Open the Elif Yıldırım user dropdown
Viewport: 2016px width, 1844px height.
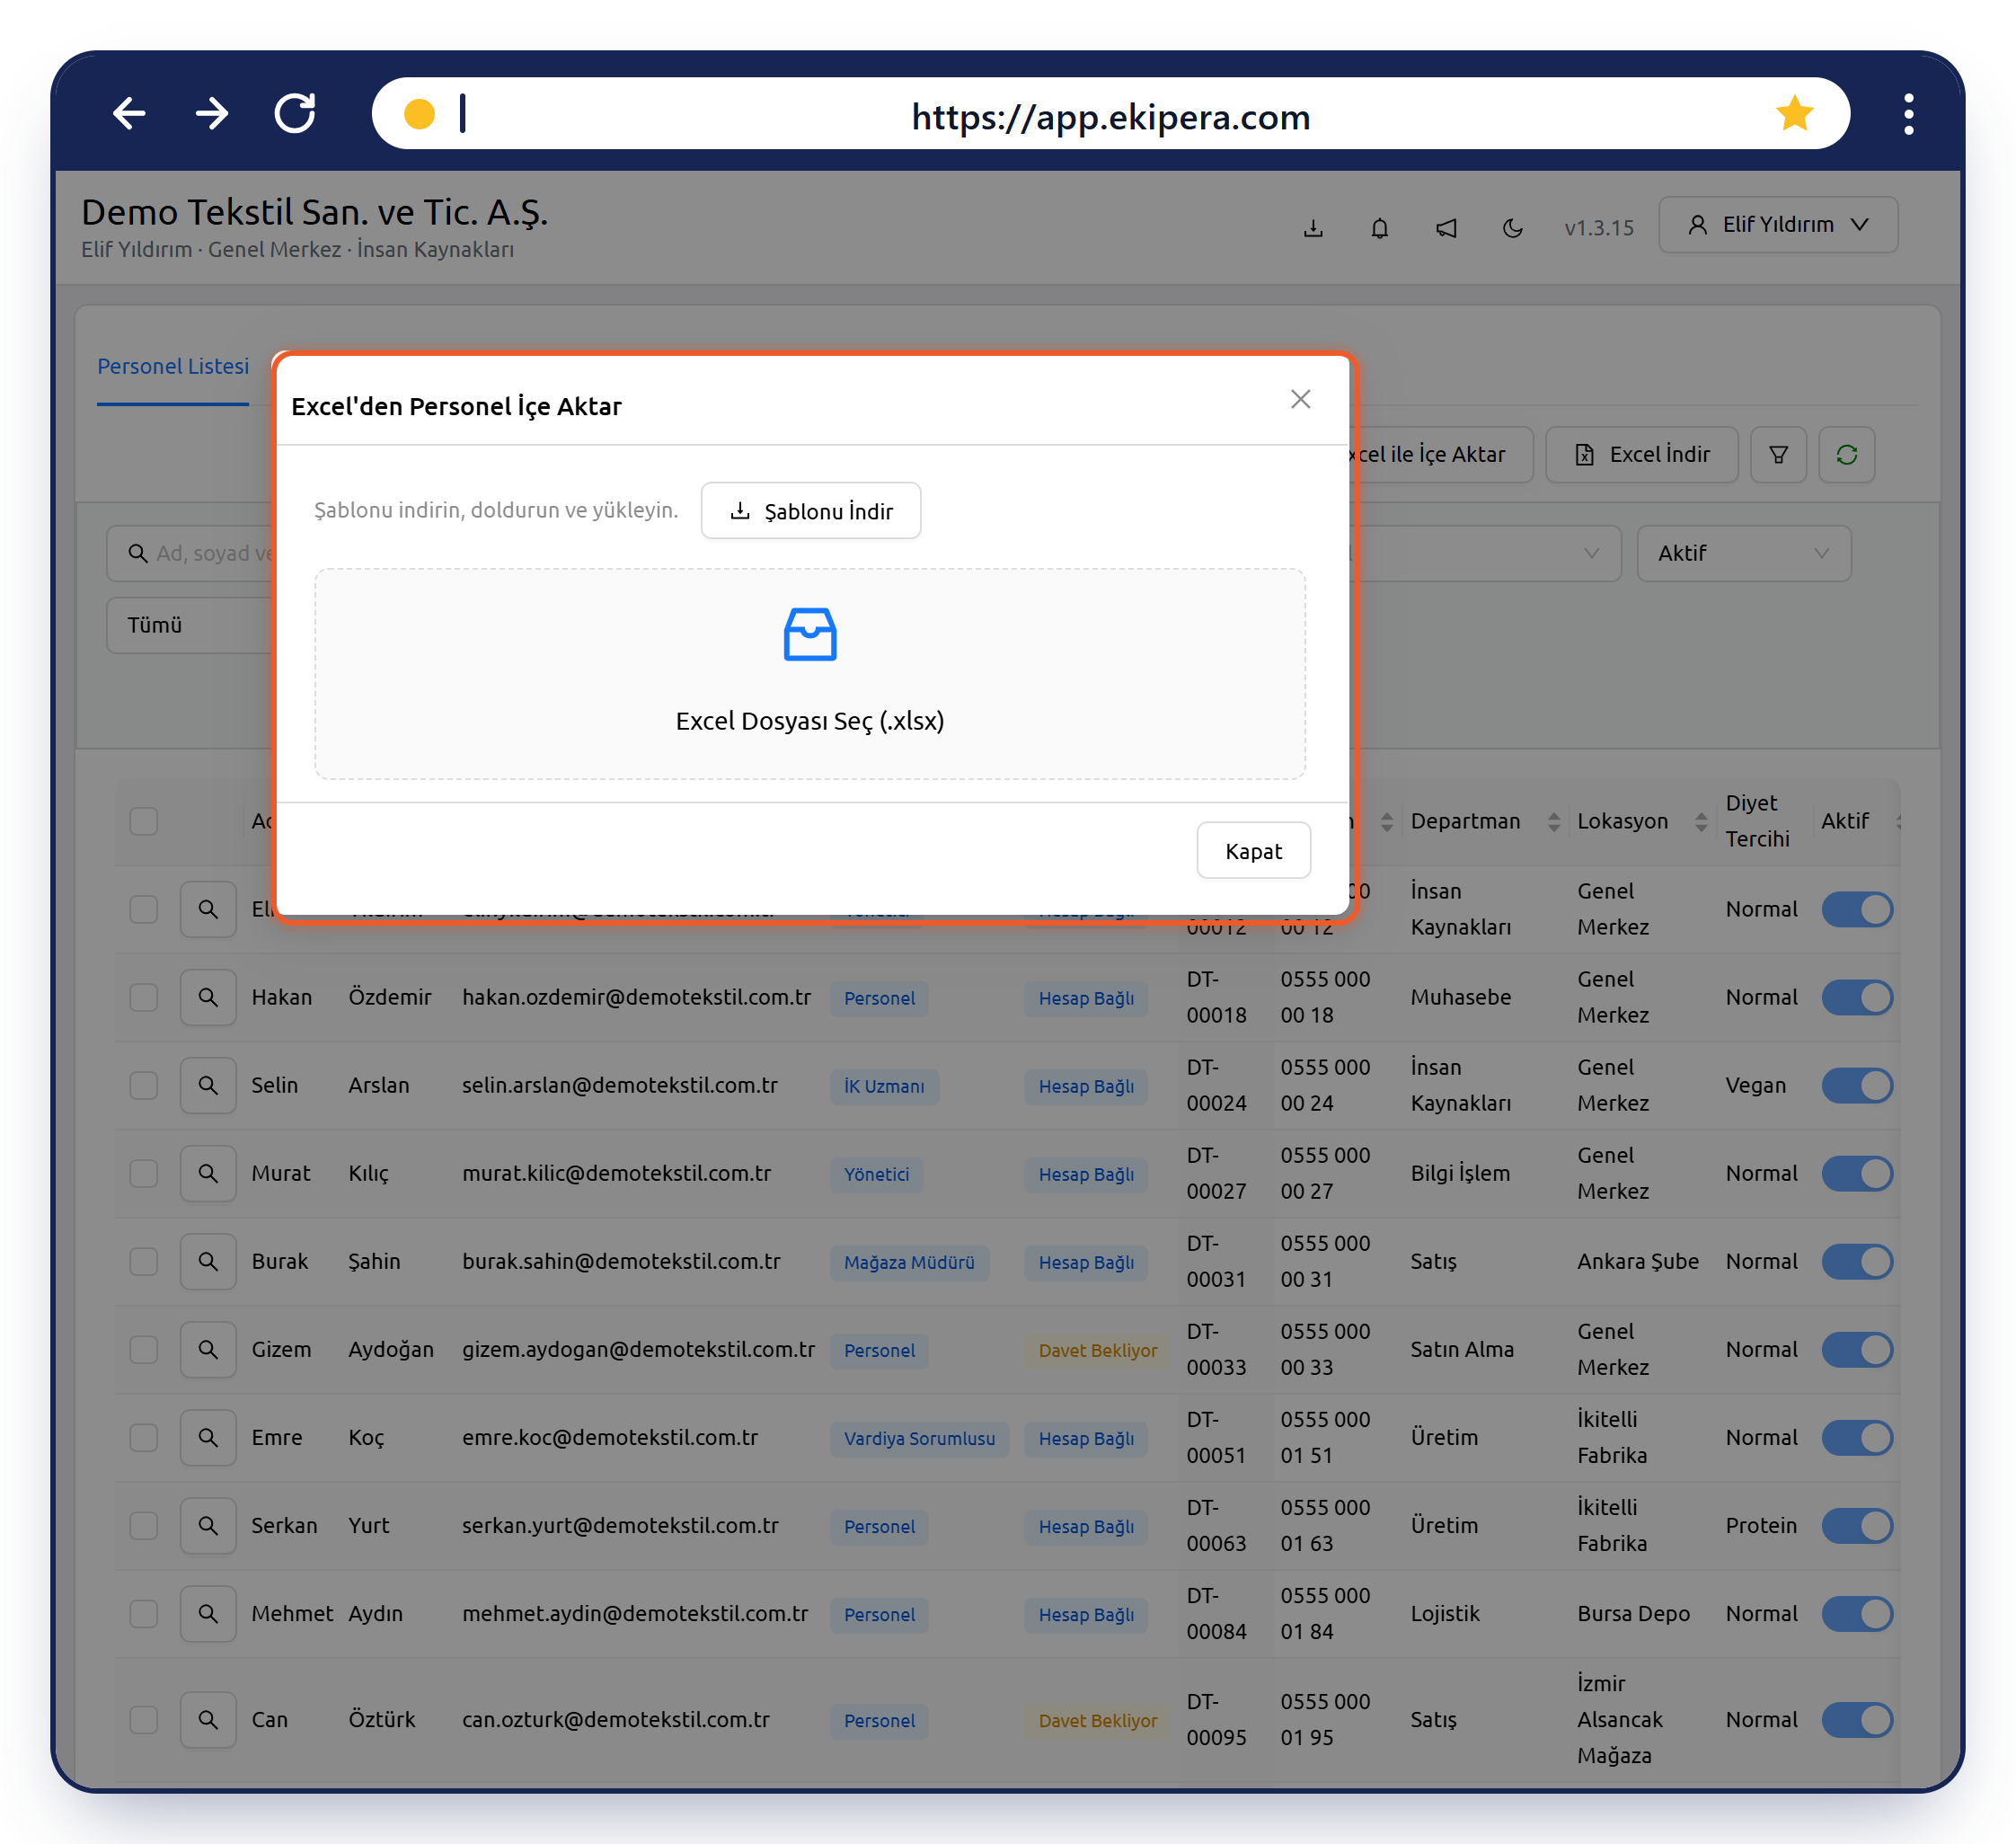click(x=1777, y=225)
